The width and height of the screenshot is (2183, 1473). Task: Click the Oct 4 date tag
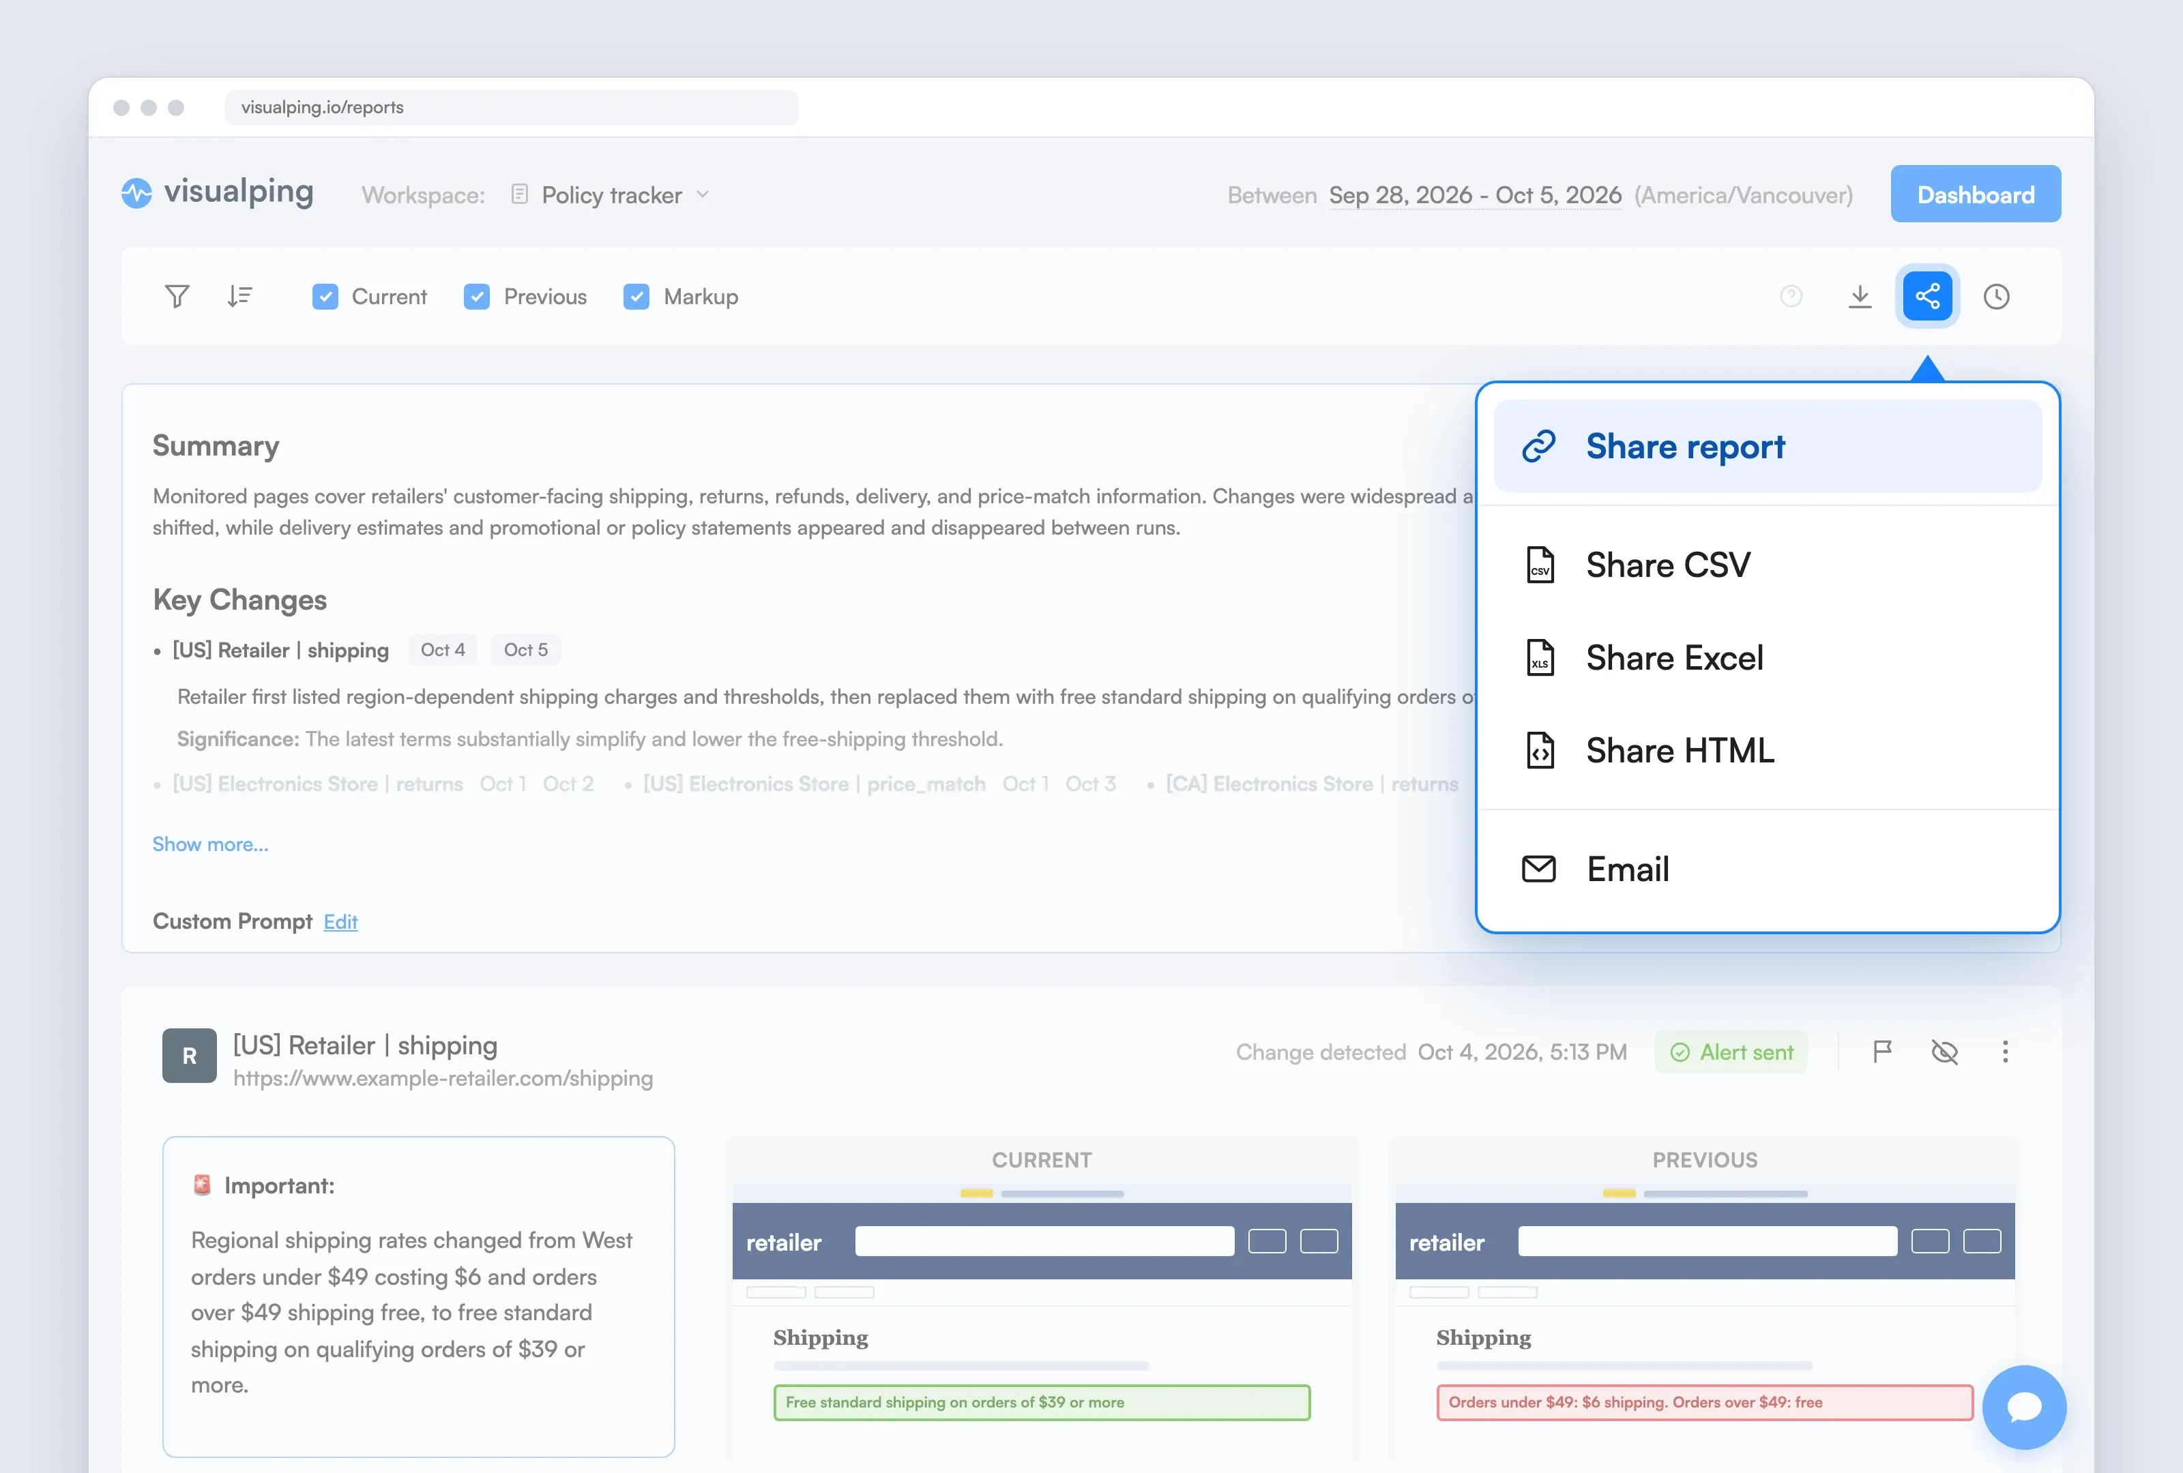(443, 650)
